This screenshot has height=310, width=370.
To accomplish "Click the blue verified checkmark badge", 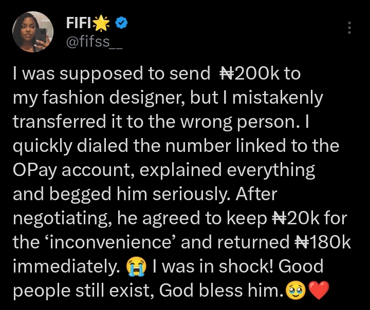I will pos(121,23).
